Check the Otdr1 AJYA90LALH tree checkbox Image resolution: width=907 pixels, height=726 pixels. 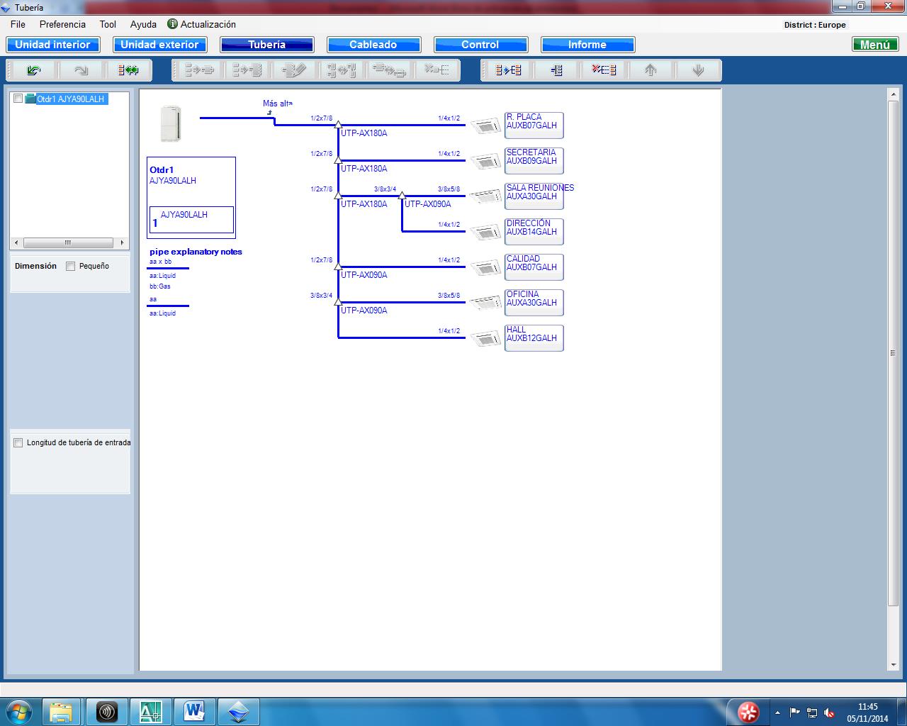tap(18, 99)
